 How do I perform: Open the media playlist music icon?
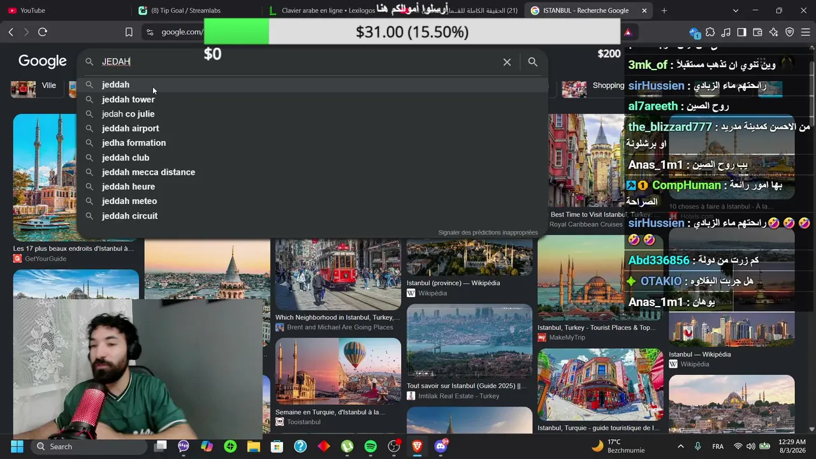coord(726,32)
